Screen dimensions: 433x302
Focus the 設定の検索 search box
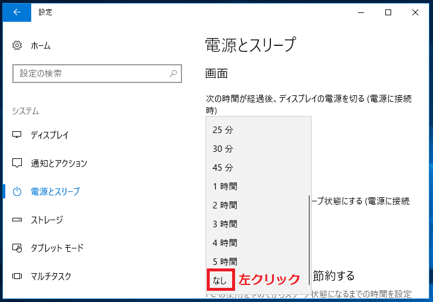[x=97, y=74]
